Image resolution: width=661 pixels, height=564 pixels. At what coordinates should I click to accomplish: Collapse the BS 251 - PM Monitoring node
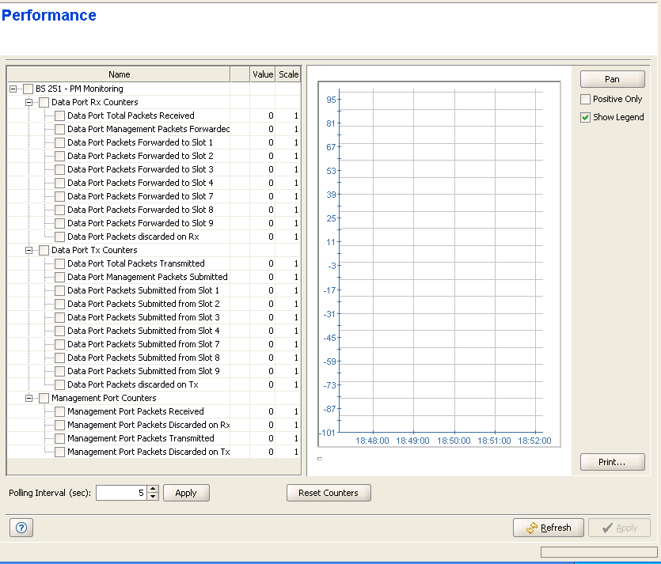point(13,89)
